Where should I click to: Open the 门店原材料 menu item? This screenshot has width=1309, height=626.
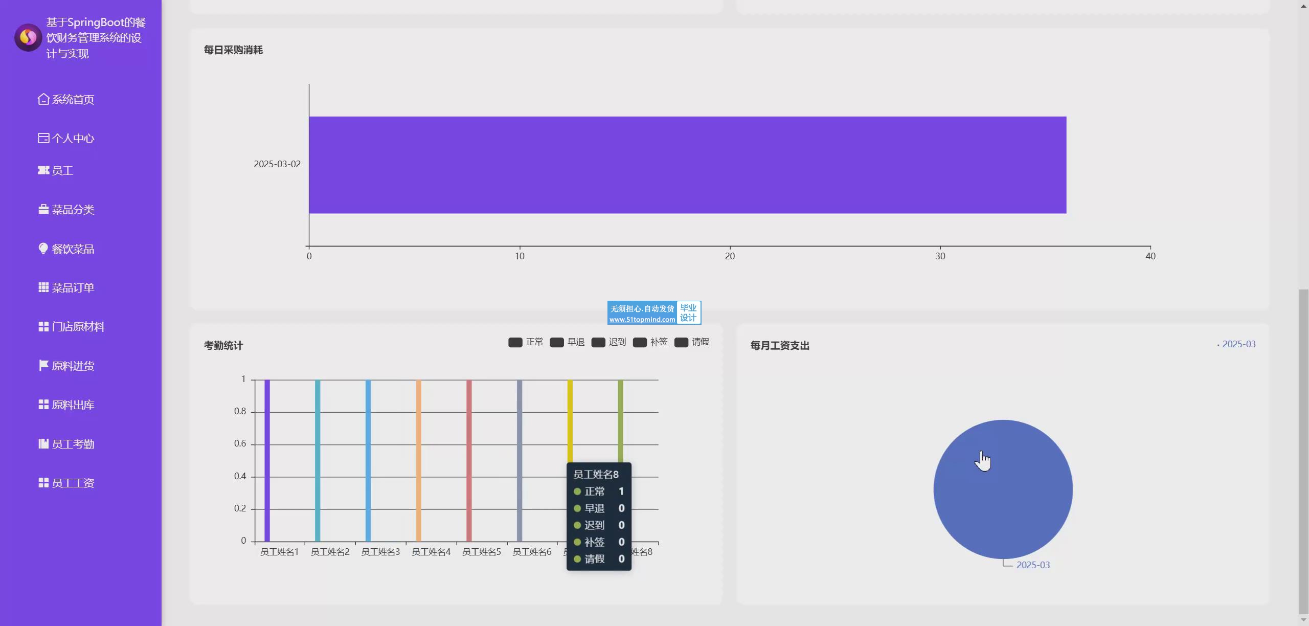tap(78, 327)
